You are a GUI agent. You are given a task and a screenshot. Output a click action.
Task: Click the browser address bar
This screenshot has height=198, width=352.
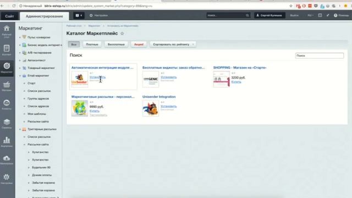(153, 6)
